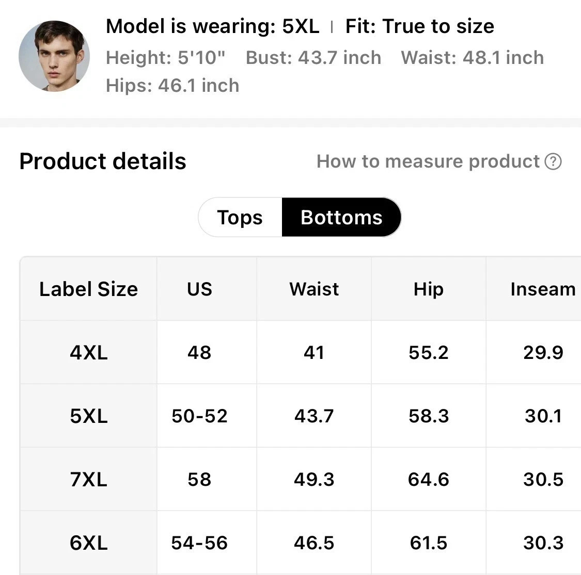The height and width of the screenshot is (575, 581).
Task: Click the Product details heading
Action: click(x=103, y=161)
